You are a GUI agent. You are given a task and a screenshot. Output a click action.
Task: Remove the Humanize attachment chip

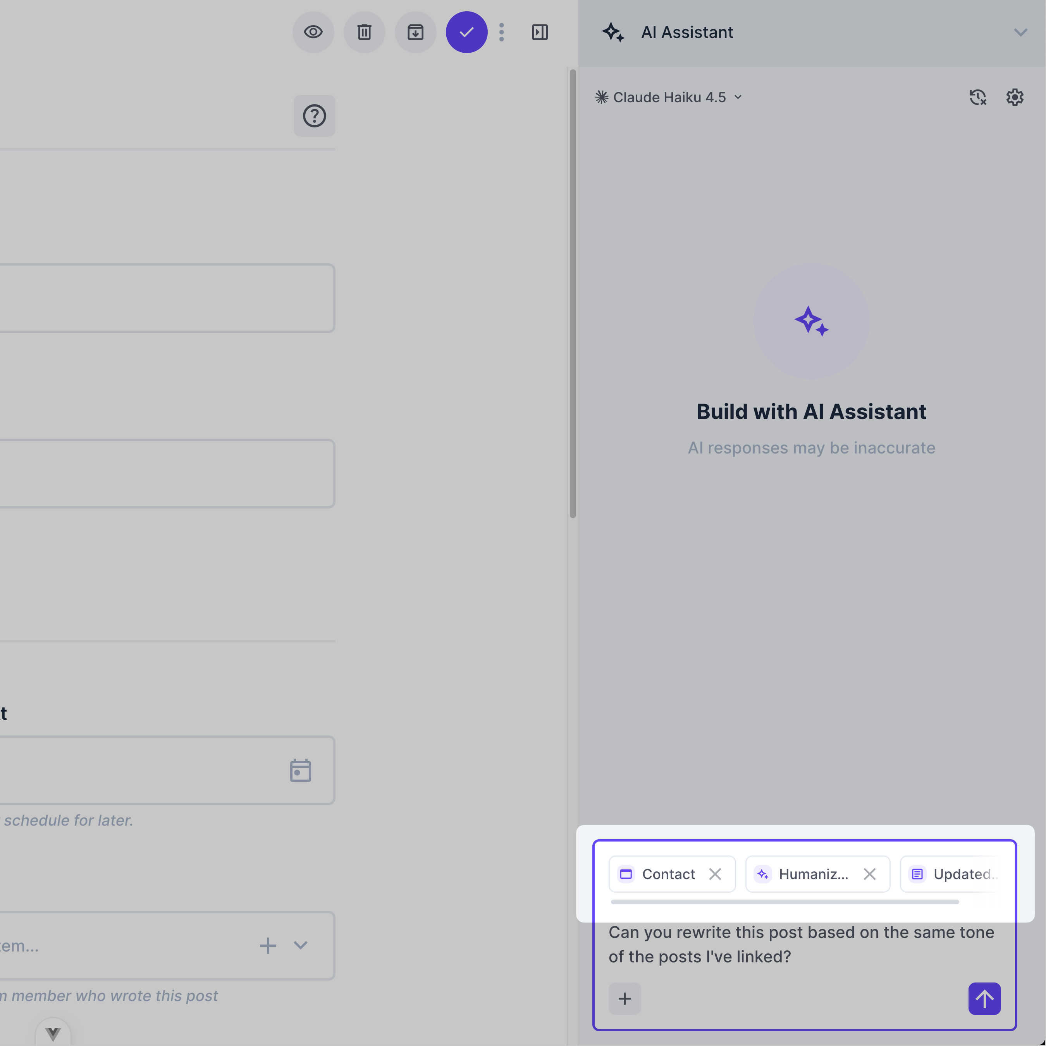870,874
